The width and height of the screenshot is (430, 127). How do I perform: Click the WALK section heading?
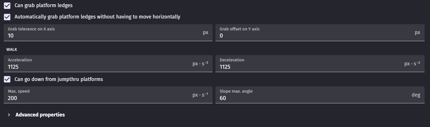[12, 49]
